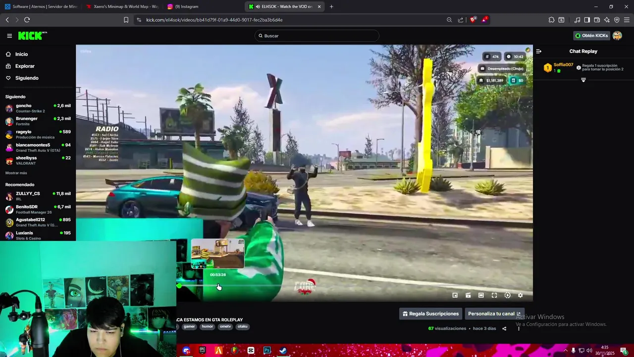
Task: Collapse the Chat Replay panel
Action: [539, 51]
